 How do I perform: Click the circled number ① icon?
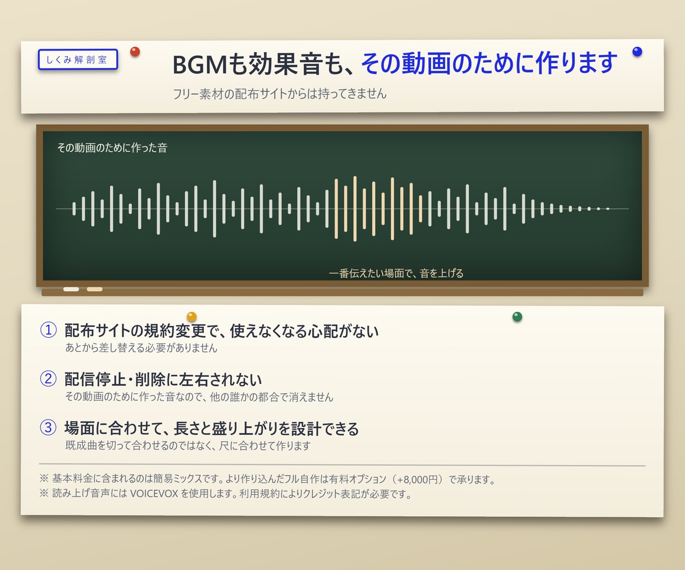48,330
